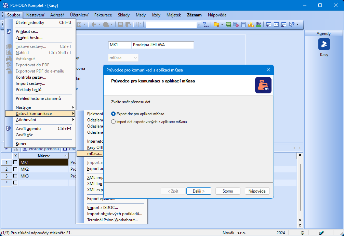Click the checkmark icon in status bar
Viewport: 344px width, 236px height.
tap(321, 233)
